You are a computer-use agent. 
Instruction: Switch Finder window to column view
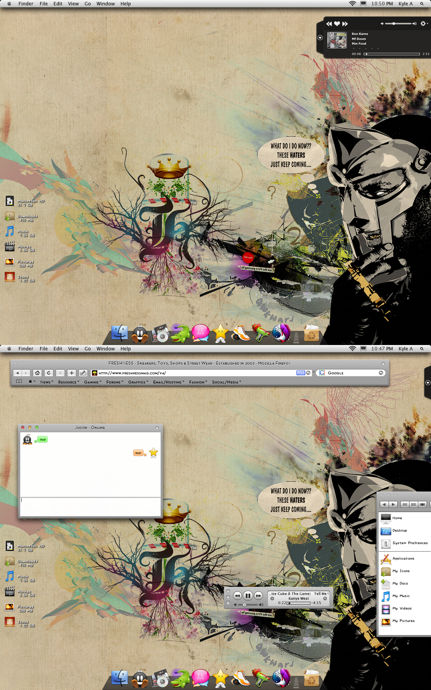click(x=423, y=504)
